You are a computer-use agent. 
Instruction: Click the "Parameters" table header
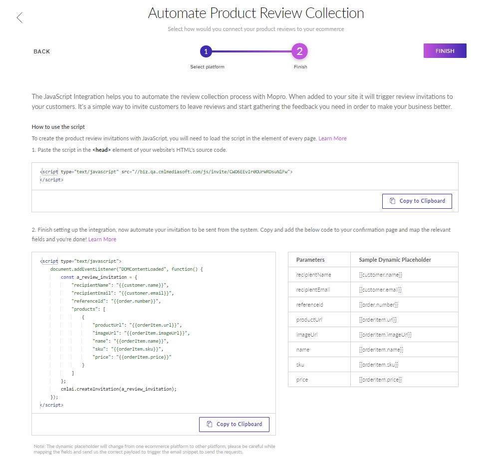tap(310, 260)
